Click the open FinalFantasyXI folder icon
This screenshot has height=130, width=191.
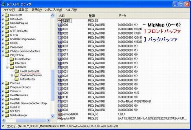click(17, 71)
